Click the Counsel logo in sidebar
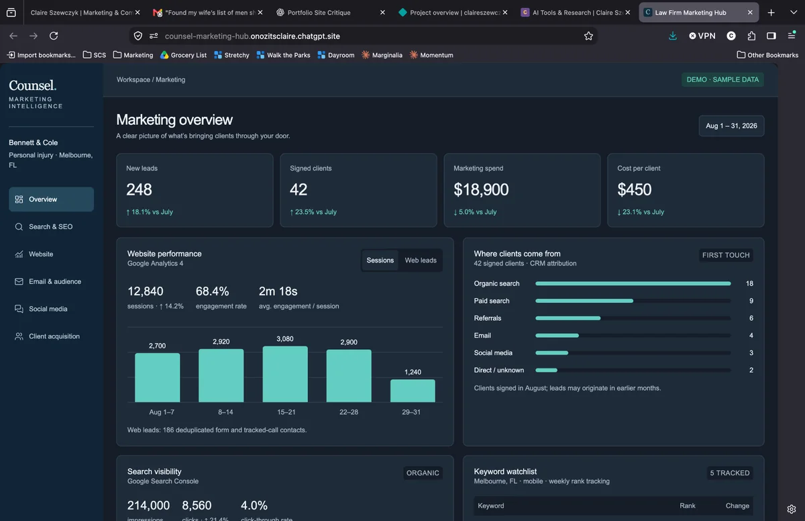This screenshot has width=805, height=521. point(33,85)
